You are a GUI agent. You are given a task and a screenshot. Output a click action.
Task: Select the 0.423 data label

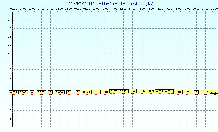(x=214, y=92)
